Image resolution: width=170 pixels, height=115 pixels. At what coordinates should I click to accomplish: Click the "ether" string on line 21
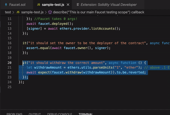tap(131, 68)
